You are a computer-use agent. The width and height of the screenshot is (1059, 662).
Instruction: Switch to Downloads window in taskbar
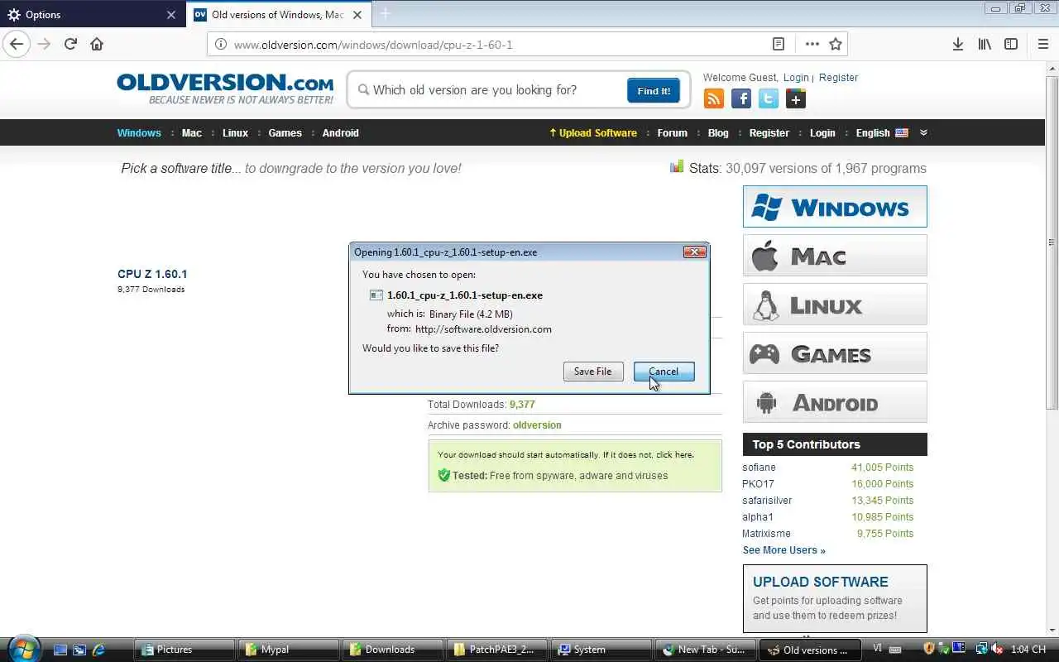[391, 650]
